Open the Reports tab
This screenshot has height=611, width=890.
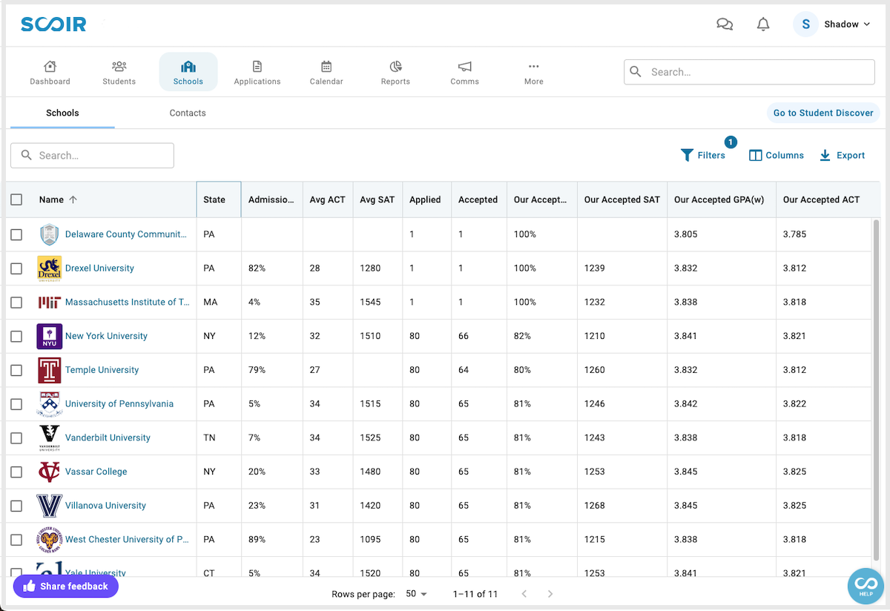[x=395, y=73]
